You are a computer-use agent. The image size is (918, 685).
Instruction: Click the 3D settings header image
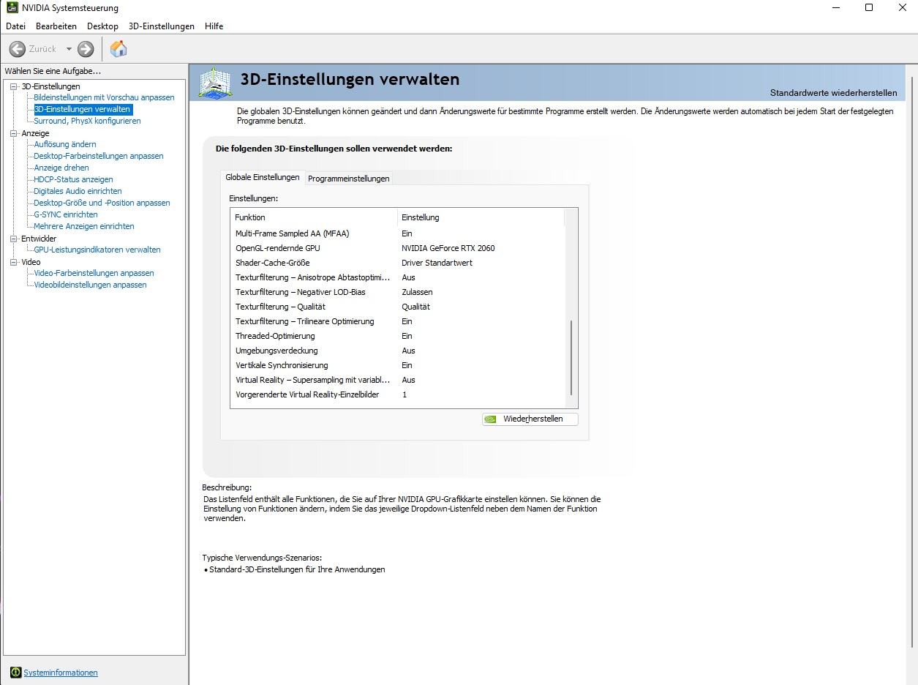214,83
